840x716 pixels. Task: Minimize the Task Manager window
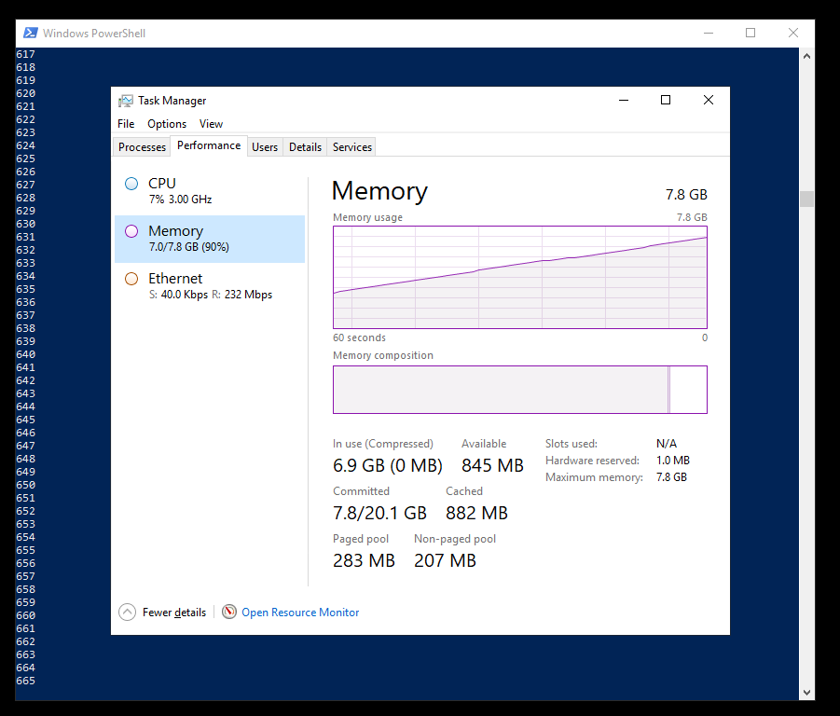point(624,100)
